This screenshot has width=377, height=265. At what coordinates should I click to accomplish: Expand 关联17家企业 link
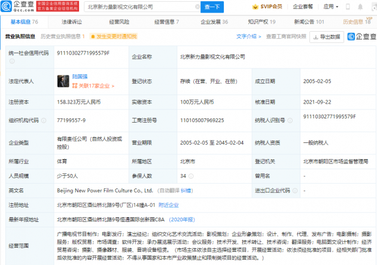(93, 86)
